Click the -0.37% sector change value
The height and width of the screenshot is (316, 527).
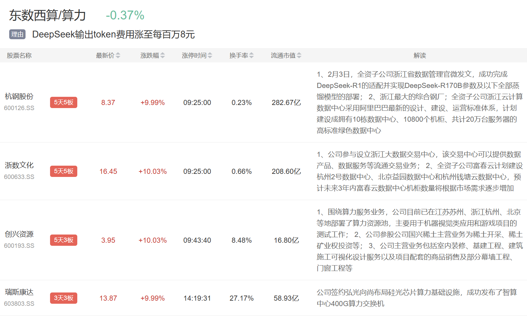point(125,15)
